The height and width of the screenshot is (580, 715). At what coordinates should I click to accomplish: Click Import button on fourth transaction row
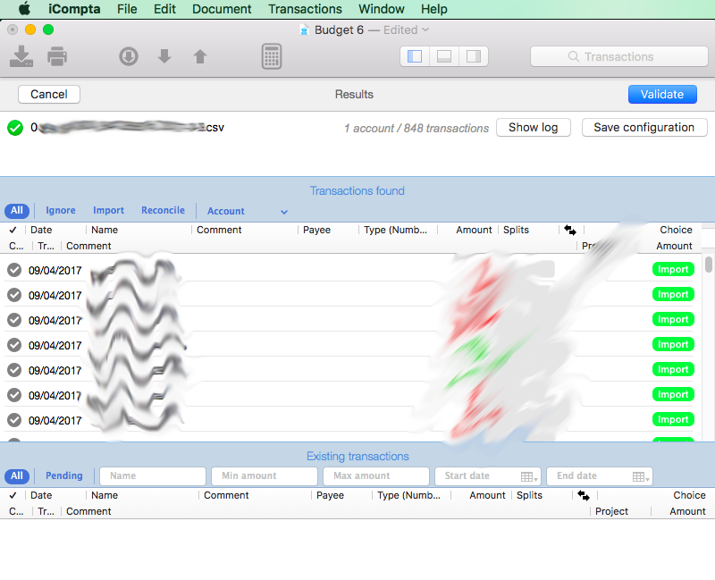(673, 344)
